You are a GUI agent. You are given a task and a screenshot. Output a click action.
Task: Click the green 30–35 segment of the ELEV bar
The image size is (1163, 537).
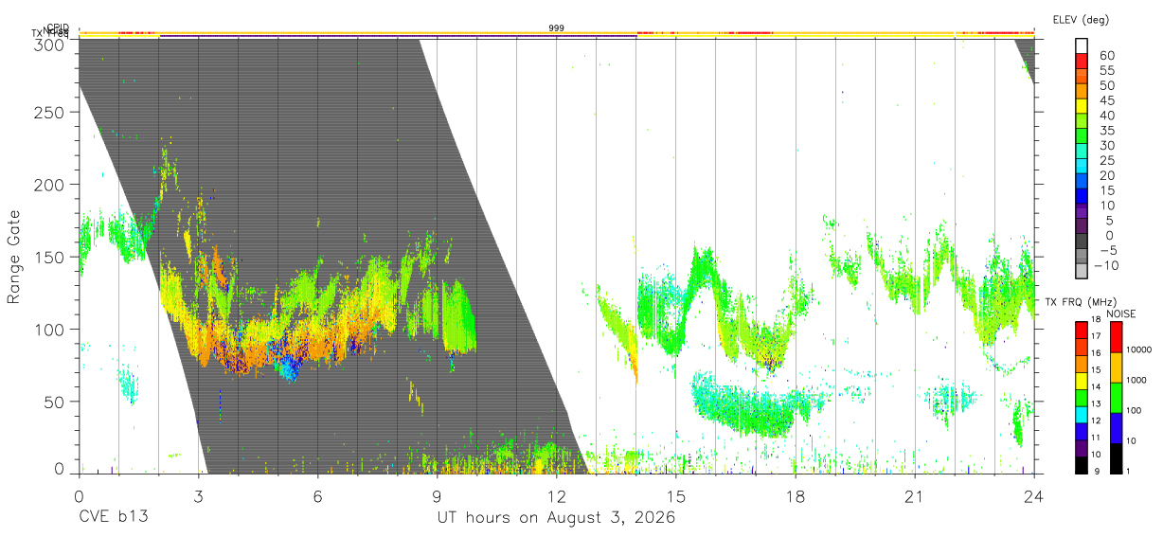pos(1081,137)
